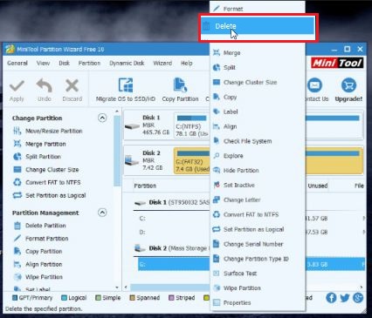Choose Split in the context menu
Viewport: 372px width, 318px height.
(x=258, y=67)
